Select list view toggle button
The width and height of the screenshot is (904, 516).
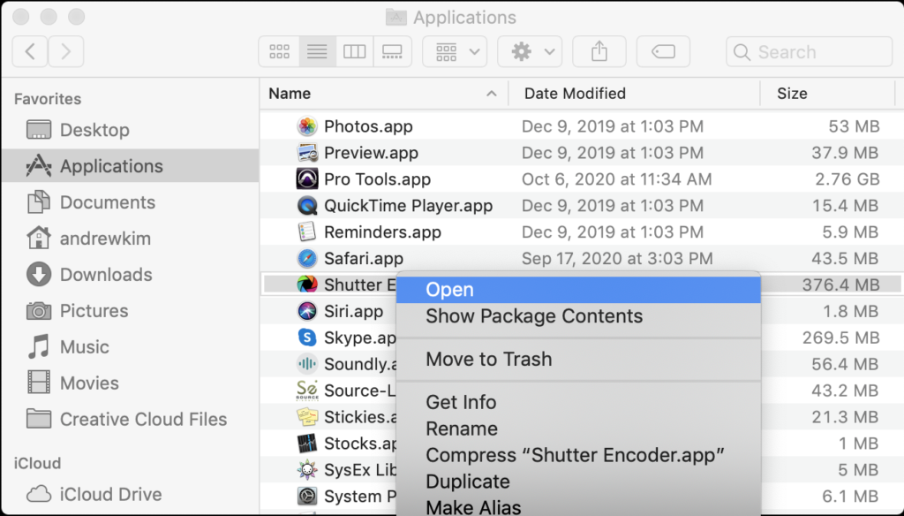317,52
